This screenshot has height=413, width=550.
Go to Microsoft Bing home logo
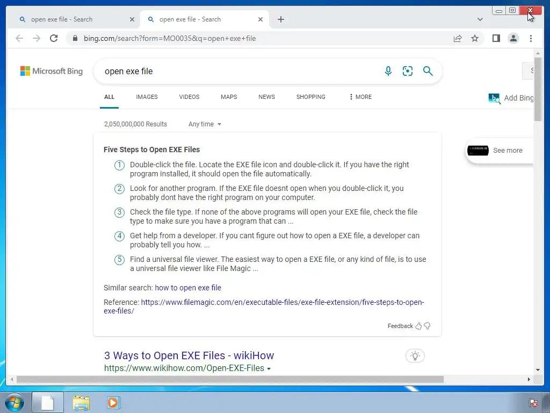(x=52, y=71)
